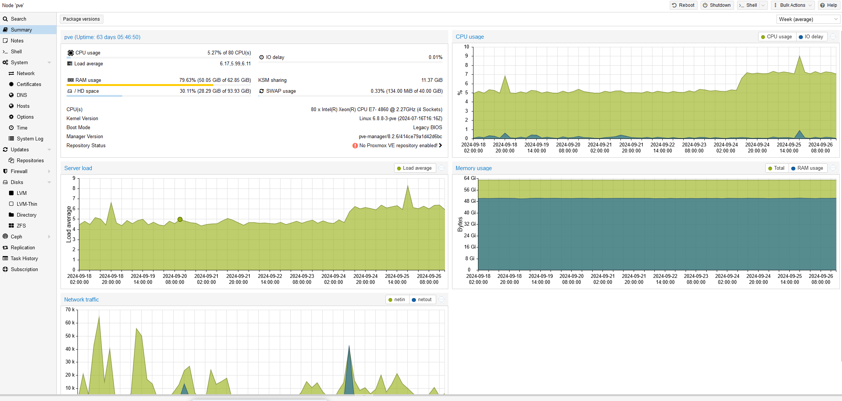Image resolution: width=842 pixels, height=401 pixels.
Task: Collapse the Disks section arrow
Action: [x=49, y=182]
